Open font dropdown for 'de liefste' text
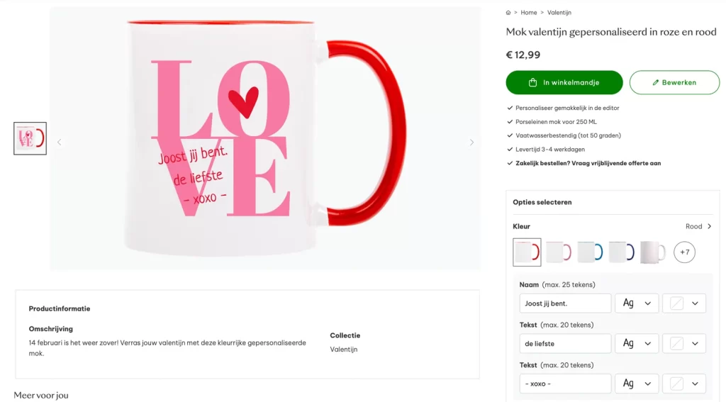Viewport: 726px width, 402px height. [637, 344]
